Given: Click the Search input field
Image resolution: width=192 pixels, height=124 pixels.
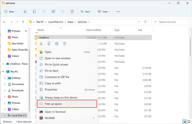Looking at the screenshot, I should 170,22.
